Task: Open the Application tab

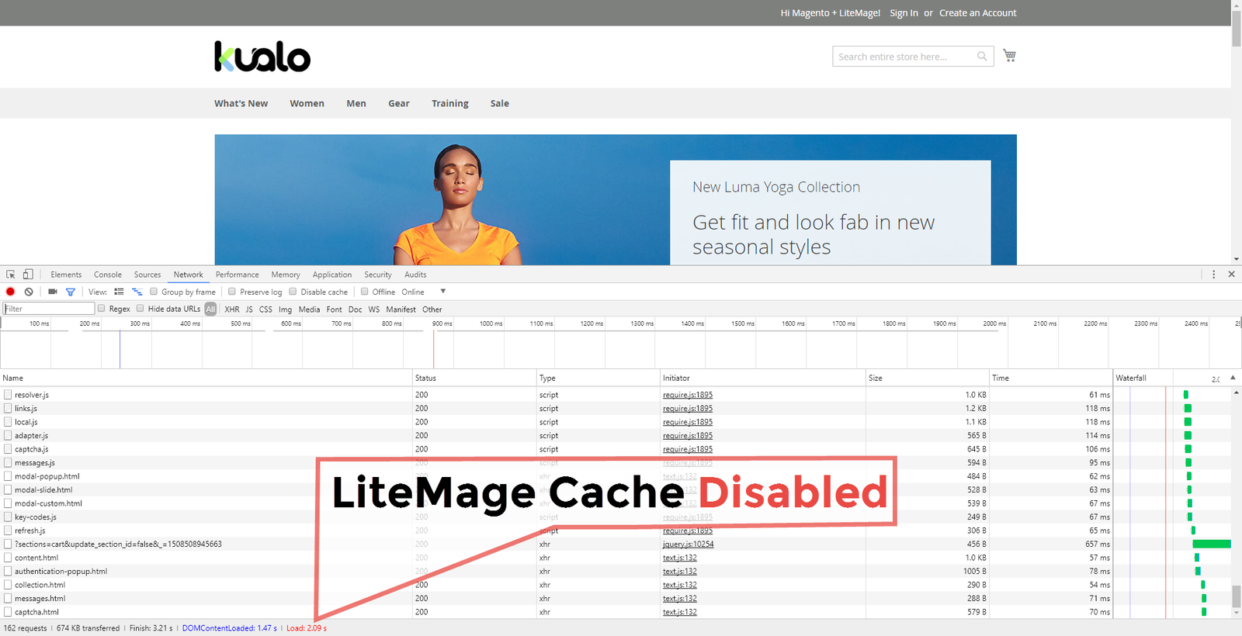Action: [332, 275]
